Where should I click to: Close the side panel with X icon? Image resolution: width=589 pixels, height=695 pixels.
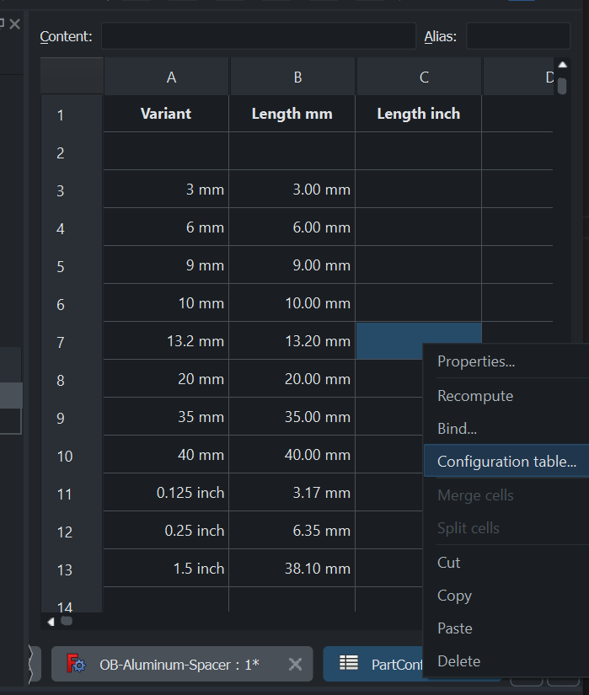click(14, 24)
